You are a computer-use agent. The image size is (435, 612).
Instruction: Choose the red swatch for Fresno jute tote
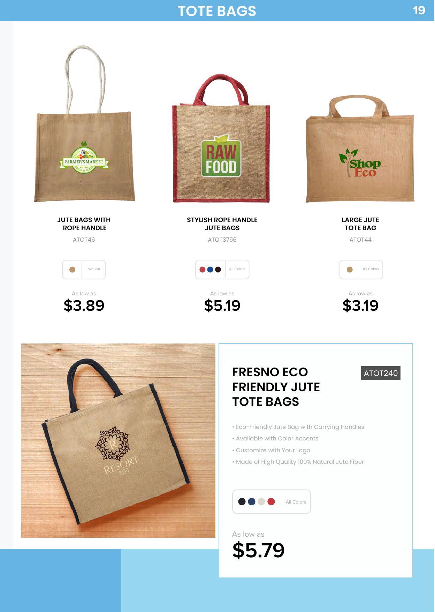click(x=271, y=501)
